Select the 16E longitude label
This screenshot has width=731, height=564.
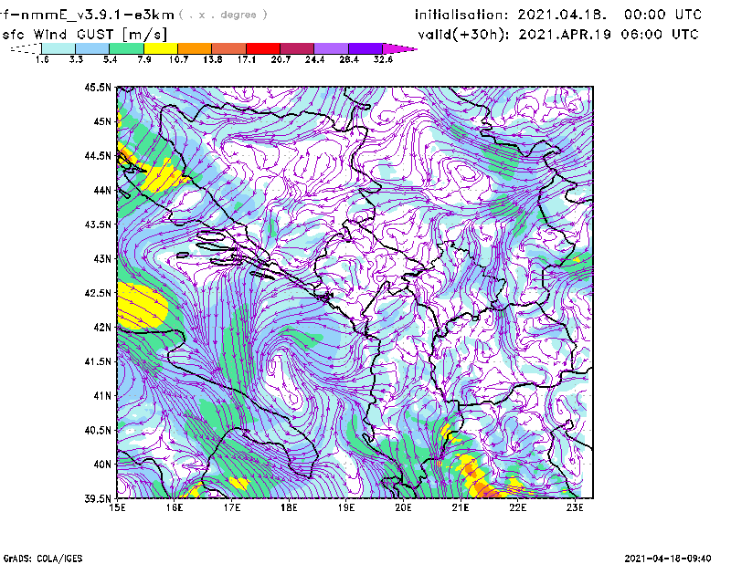click(x=175, y=507)
